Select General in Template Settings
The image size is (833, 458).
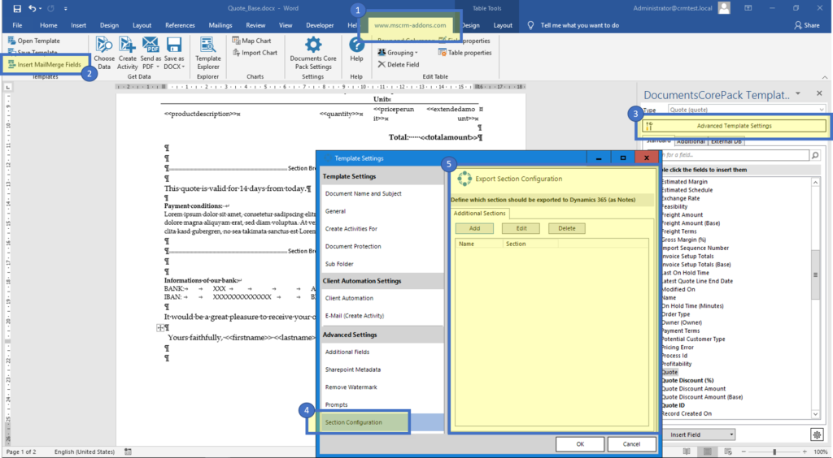coord(335,211)
